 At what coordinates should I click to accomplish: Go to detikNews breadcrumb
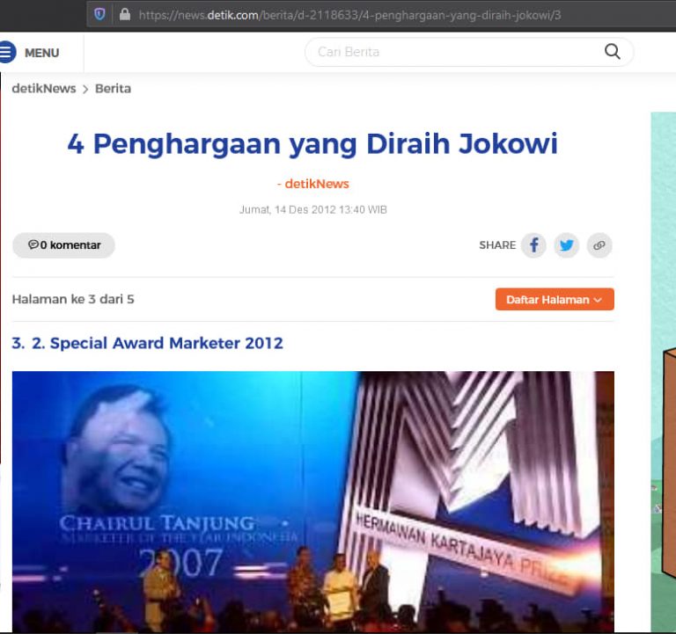pyautogui.click(x=43, y=89)
